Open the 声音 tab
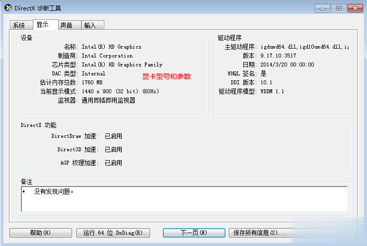Image resolution: width=367 pixels, height=246 pixels. pyautogui.click(x=70, y=25)
